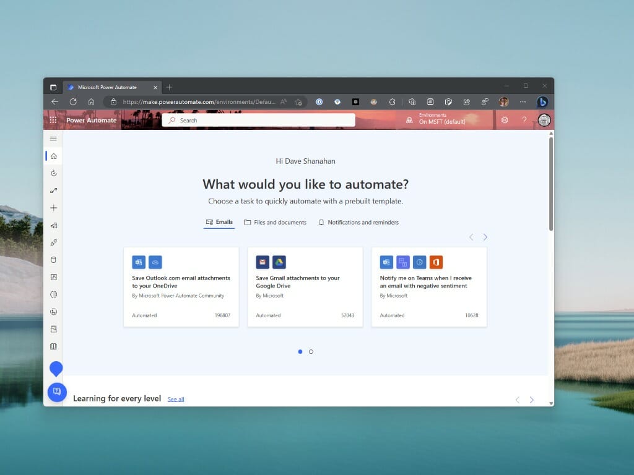Close the Microsoft Power Automate tab

click(x=155, y=87)
